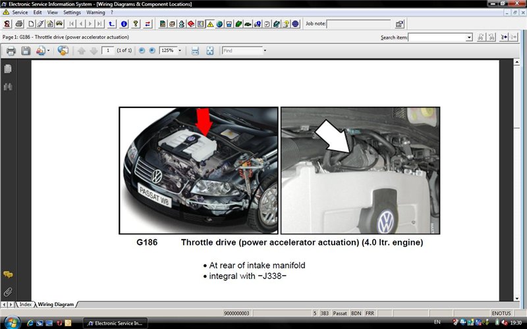The height and width of the screenshot is (329, 527).
Task: Open the Warning menu
Action: (x=96, y=13)
